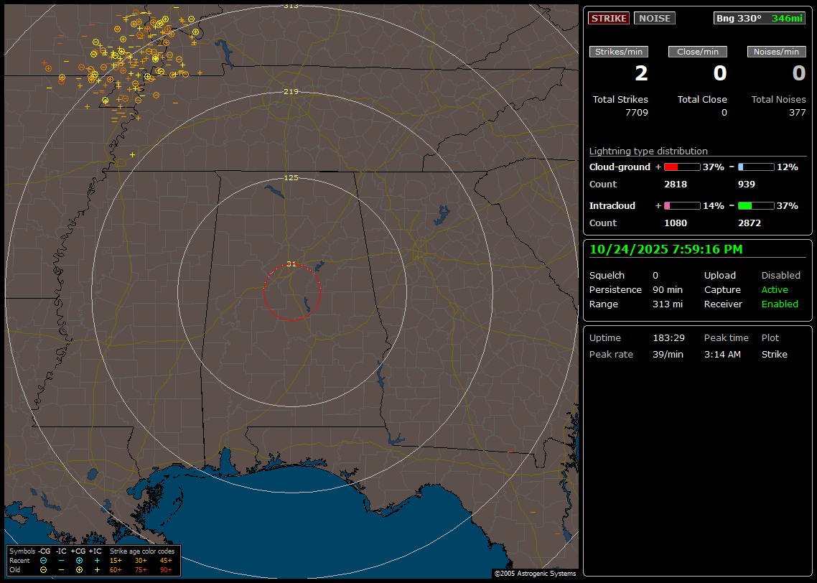The image size is (817, 583).
Task: Click the Noises/min label button
Action: 776,52
